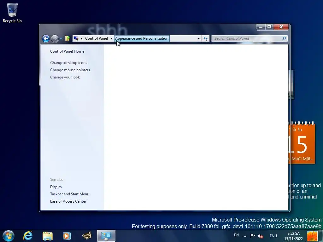Click the EN language indicator

click(236, 235)
